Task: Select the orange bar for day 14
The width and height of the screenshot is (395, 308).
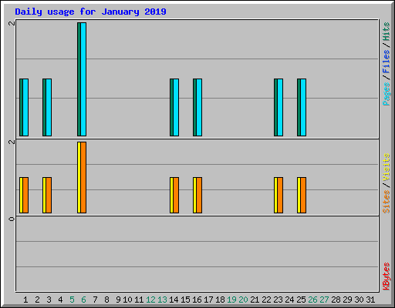Action: (176, 195)
